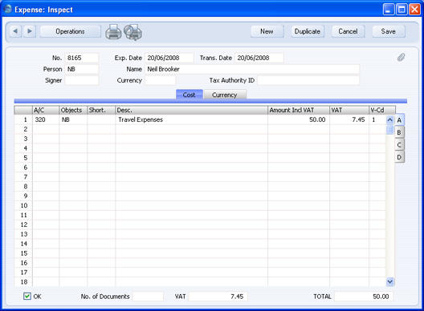Image resolution: width=424 pixels, height=311 pixels.
Task: Save the expense record
Action: pyautogui.click(x=389, y=31)
